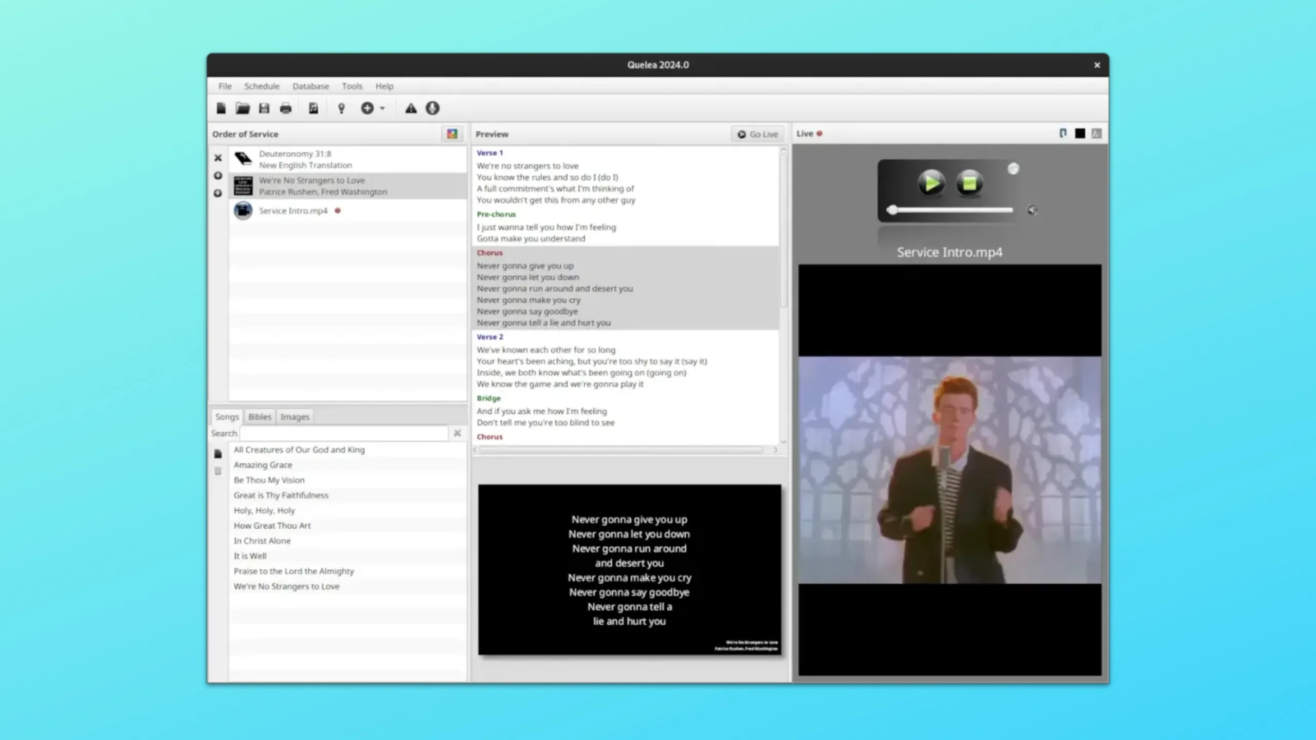This screenshot has height=740, width=1316.
Task: Click the microphone record toolbar icon
Action: (x=432, y=108)
